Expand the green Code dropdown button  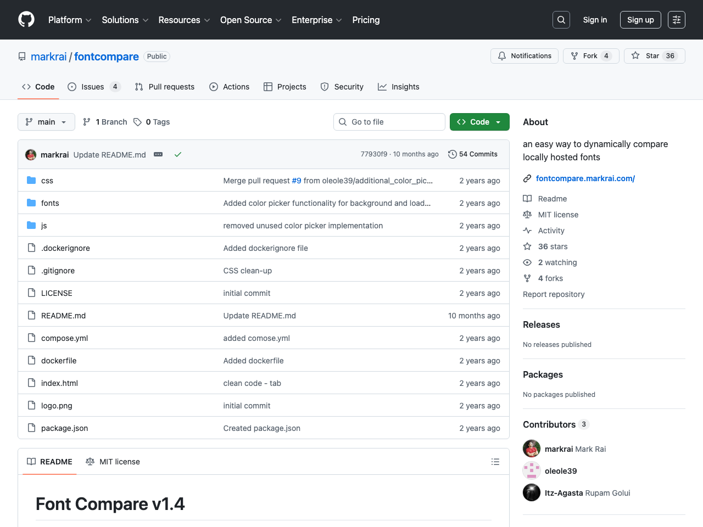coord(479,122)
